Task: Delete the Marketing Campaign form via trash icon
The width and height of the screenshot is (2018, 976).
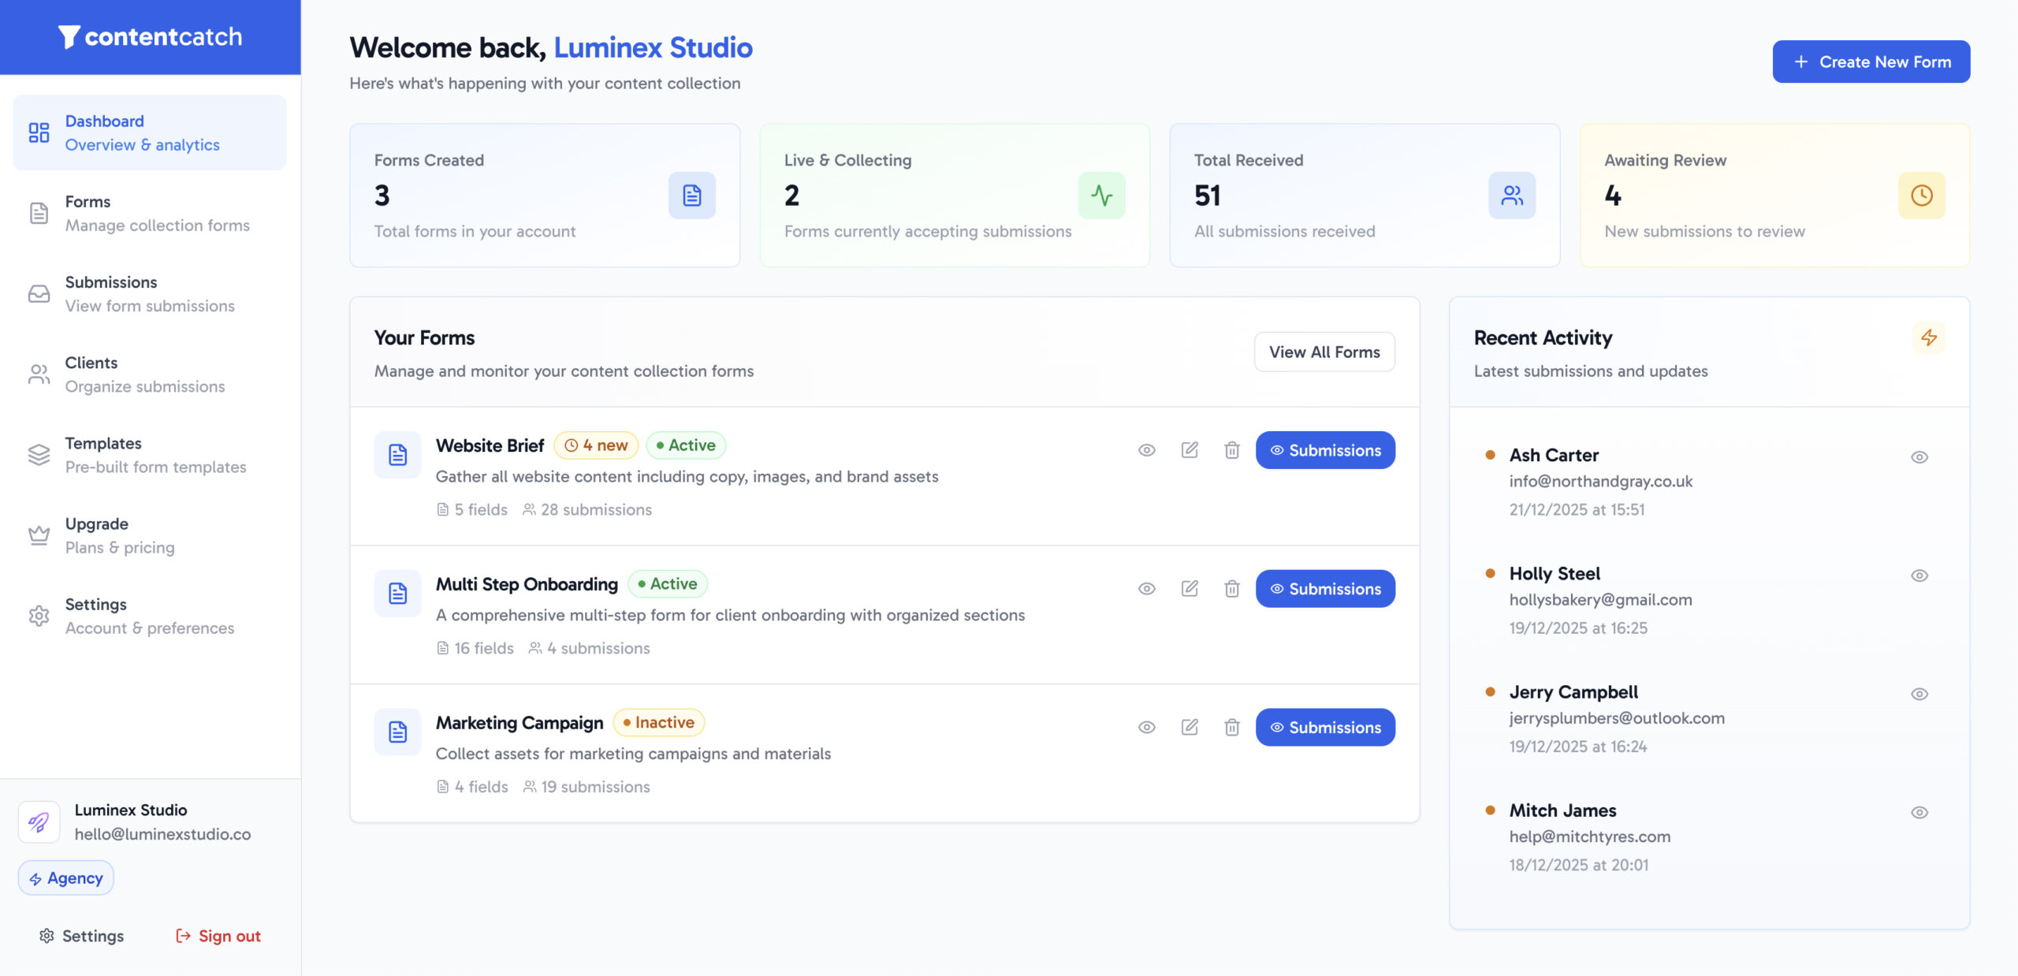Action: coord(1232,727)
